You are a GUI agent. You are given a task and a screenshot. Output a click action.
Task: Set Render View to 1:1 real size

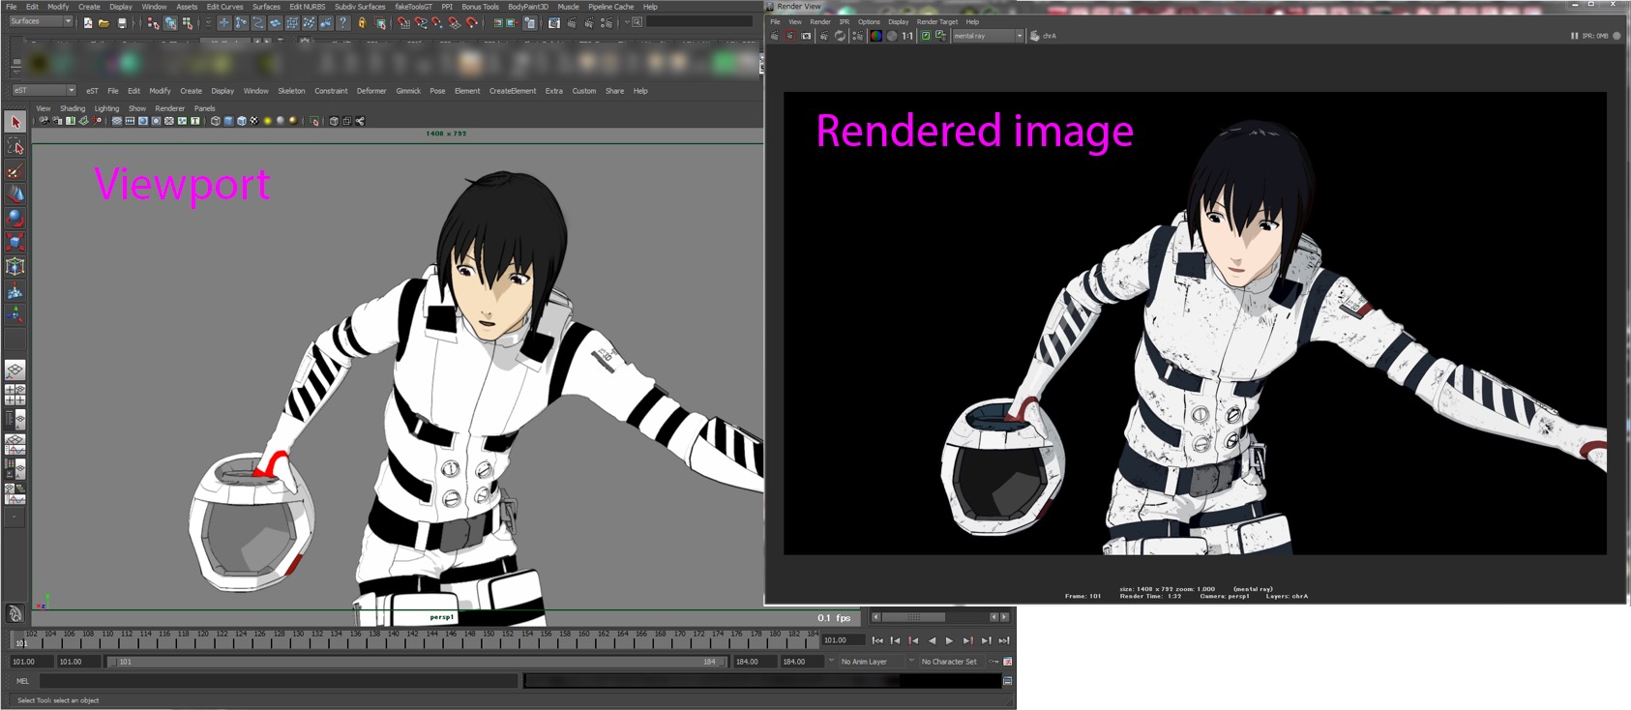pos(907,36)
